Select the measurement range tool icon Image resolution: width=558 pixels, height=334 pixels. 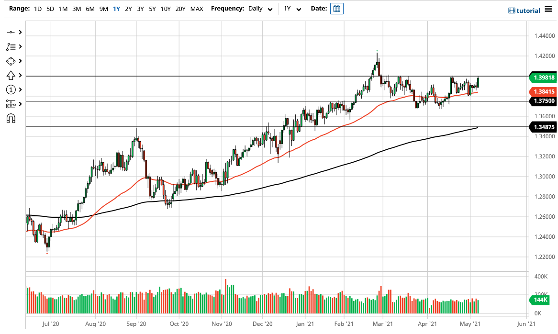pyautogui.click(x=11, y=104)
